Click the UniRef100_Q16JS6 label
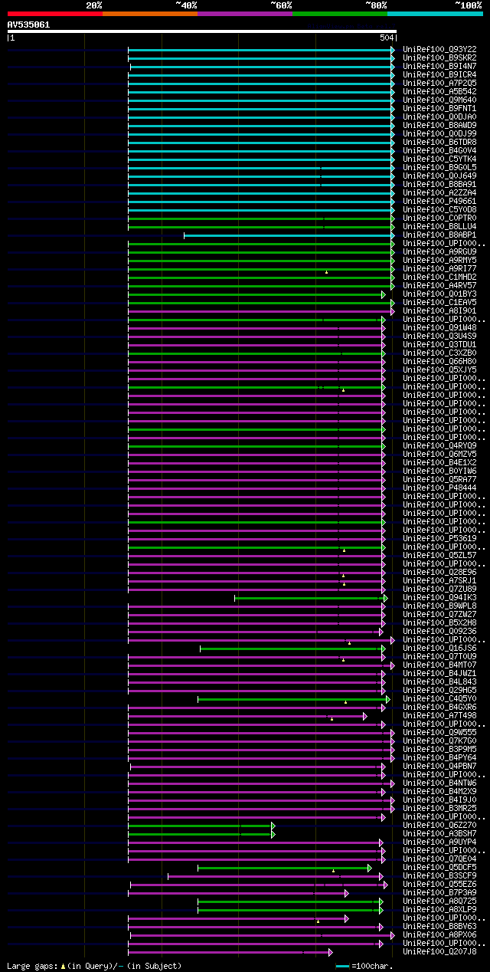This screenshot has width=490, height=972. [439, 648]
